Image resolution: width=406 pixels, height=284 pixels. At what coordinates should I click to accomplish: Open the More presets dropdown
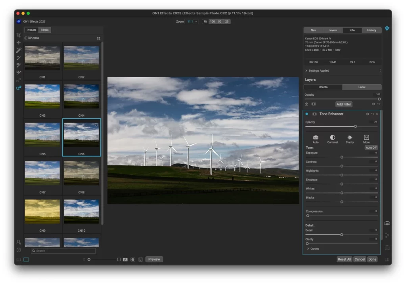tap(366, 138)
